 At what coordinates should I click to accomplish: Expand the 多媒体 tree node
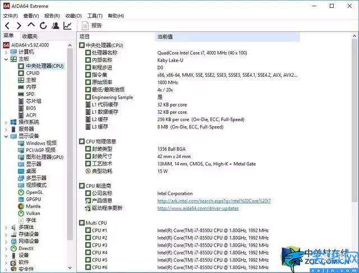[6, 228]
